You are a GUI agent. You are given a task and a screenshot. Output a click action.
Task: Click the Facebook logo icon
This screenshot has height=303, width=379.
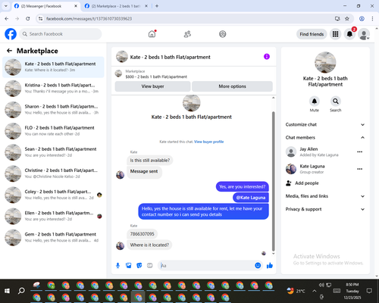tap(11, 34)
